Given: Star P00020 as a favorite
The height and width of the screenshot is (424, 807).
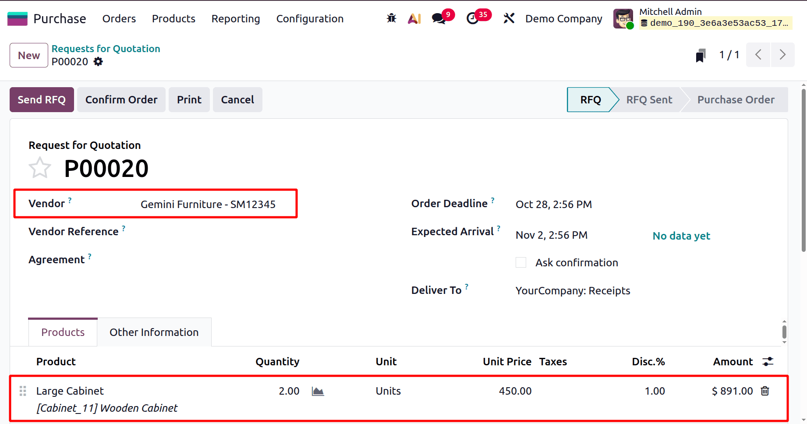Looking at the screenshot, I should pyautogui.click(x=39, y=167).
